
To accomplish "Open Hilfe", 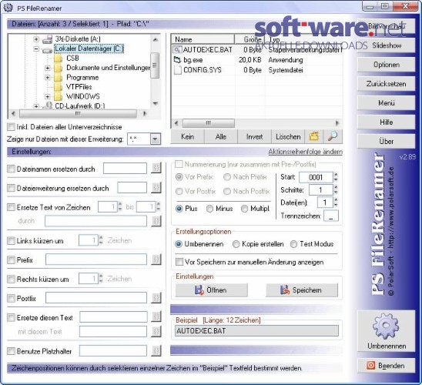I will coord(387,122).
